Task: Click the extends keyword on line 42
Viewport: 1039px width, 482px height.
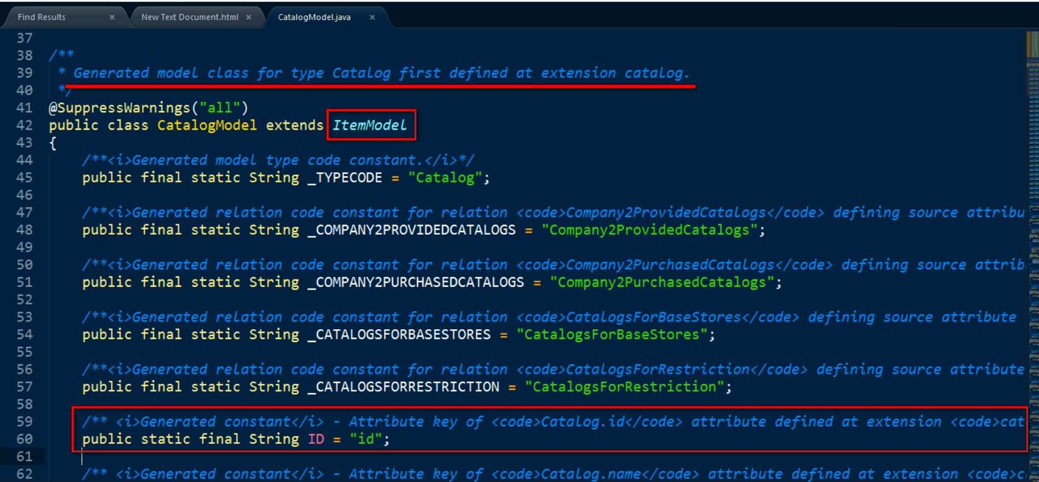Action: tap(294, 126)
